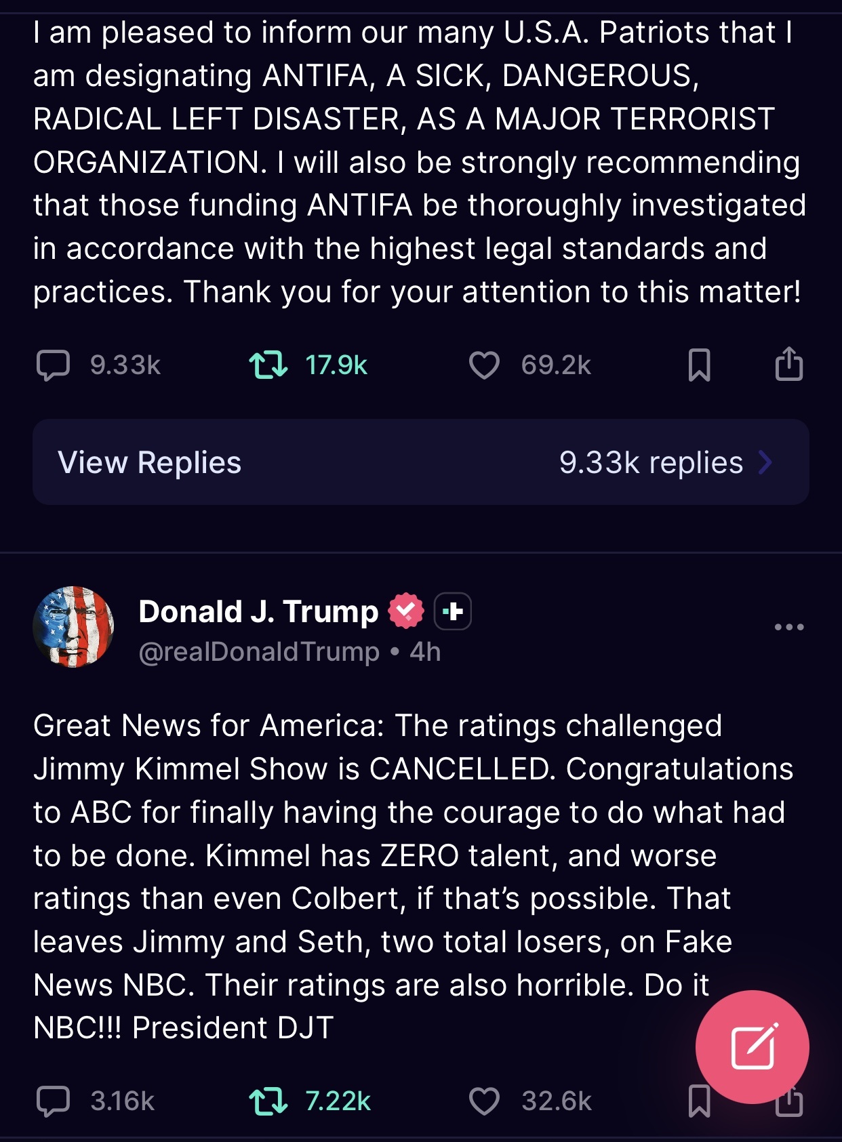
Task: Bookmark the ANTIFA designation post
Action: tap(699, 365)
